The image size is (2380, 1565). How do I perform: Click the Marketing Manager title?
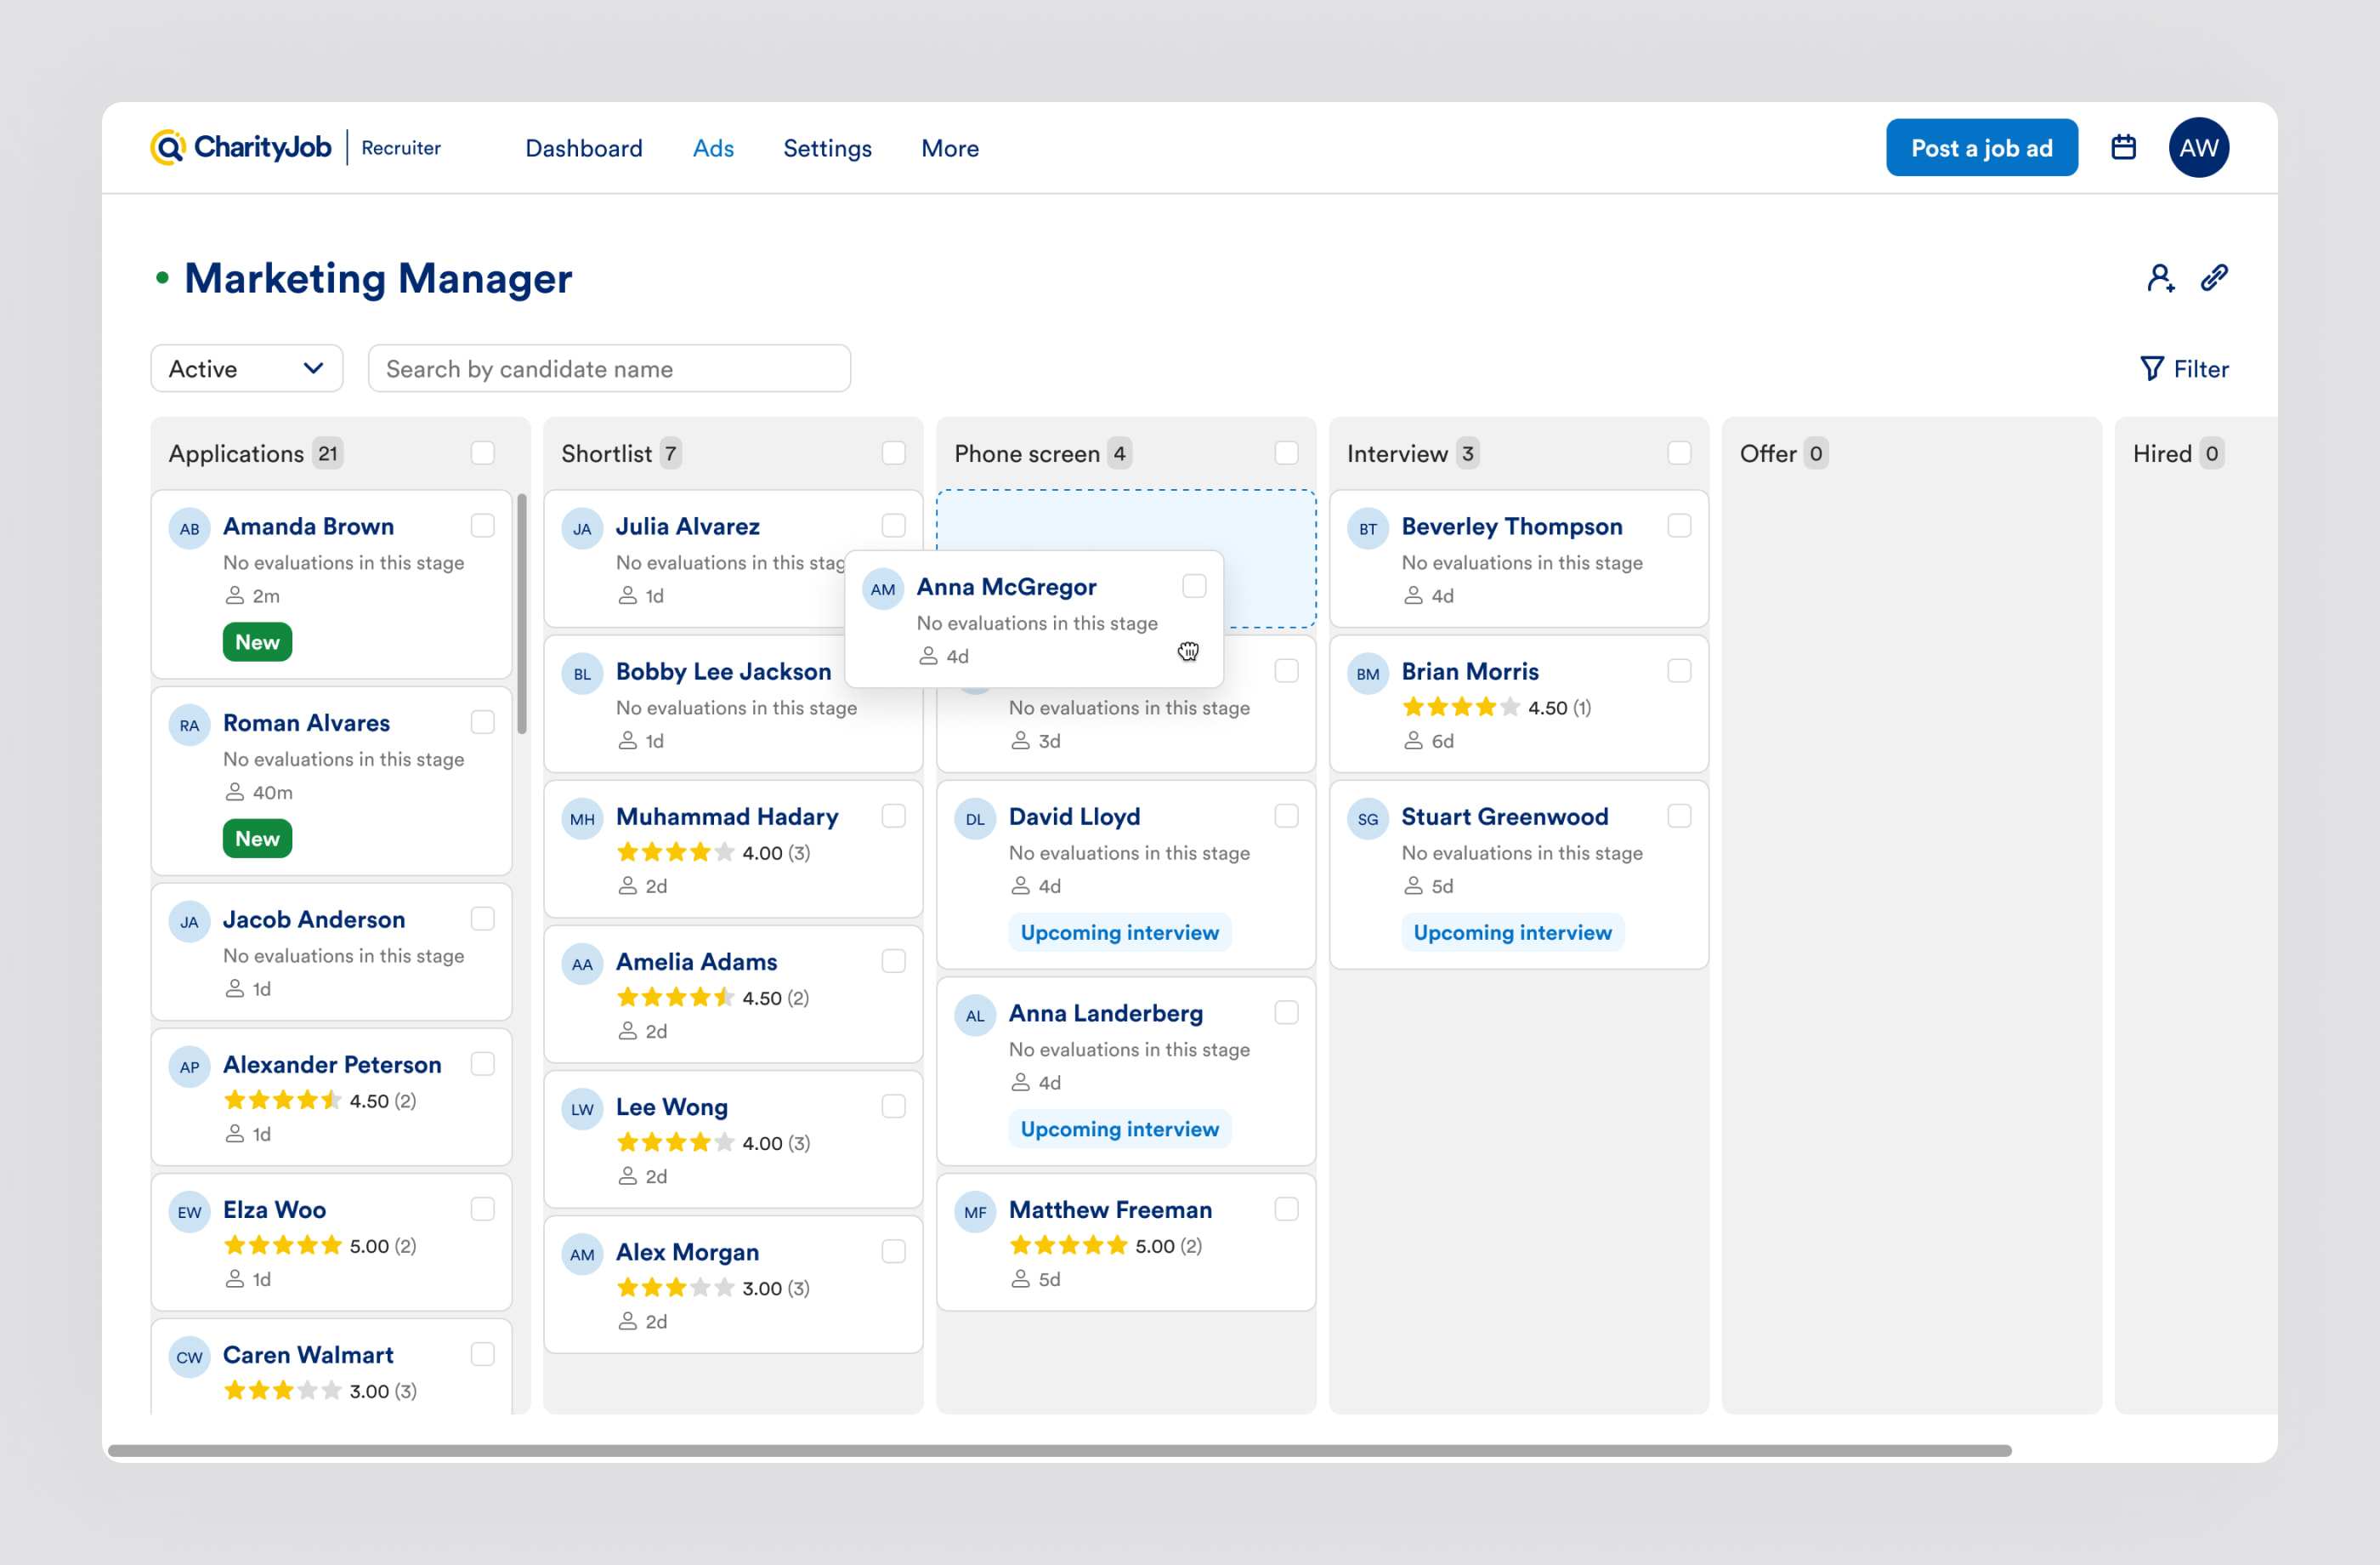pyautogui.click(x=378, y=278)
